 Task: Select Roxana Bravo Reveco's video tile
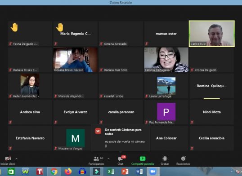(75, 60)
